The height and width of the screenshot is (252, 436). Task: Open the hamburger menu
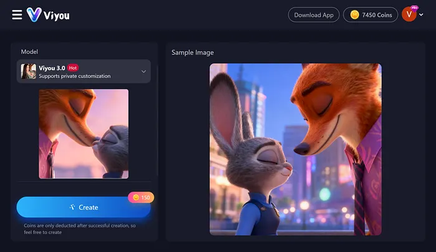coord(17,15)
